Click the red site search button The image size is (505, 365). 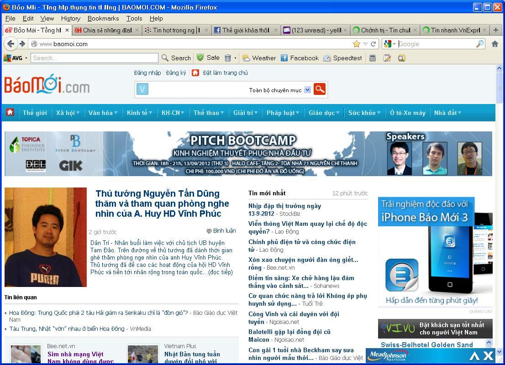coord(320,89)
